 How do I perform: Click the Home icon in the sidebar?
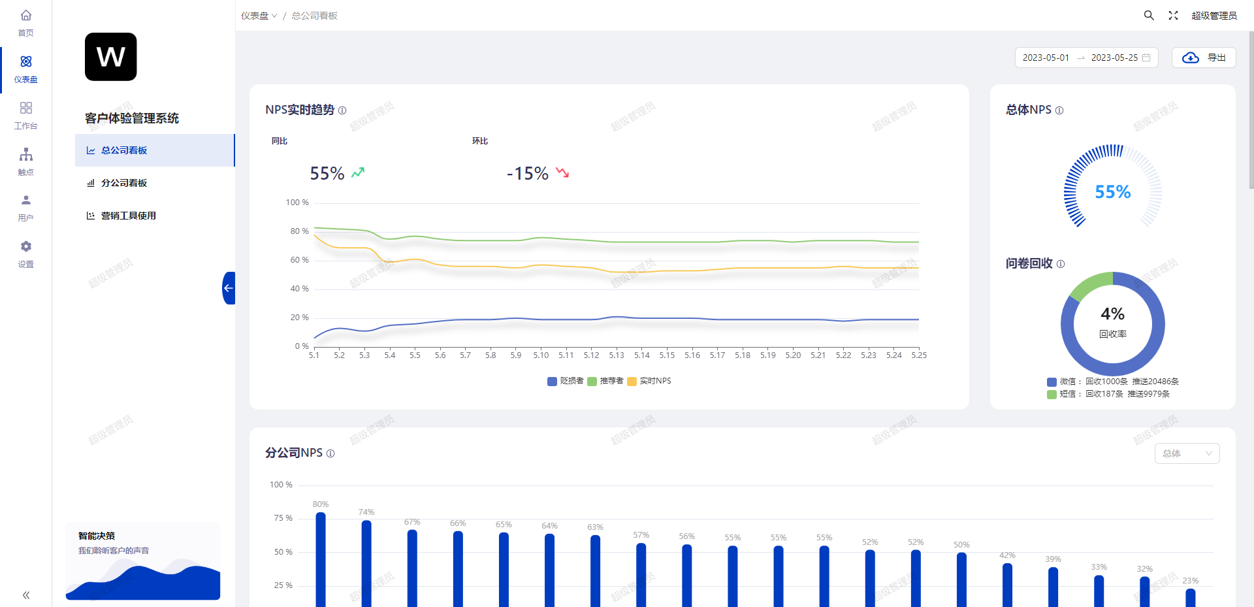[25, 16]
